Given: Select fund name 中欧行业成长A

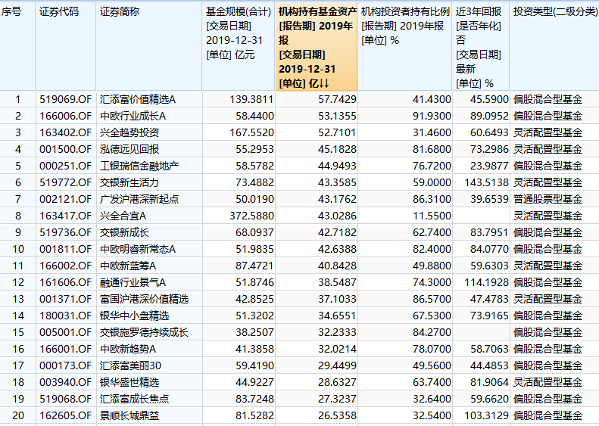Looking at the screenshot, I should tap(133, 116).
